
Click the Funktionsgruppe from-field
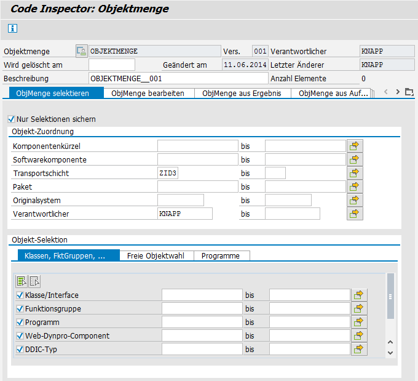coord(202,308)
